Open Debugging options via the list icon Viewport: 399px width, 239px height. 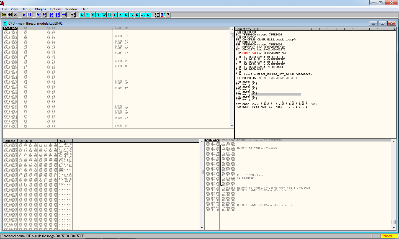coord(157,15)
